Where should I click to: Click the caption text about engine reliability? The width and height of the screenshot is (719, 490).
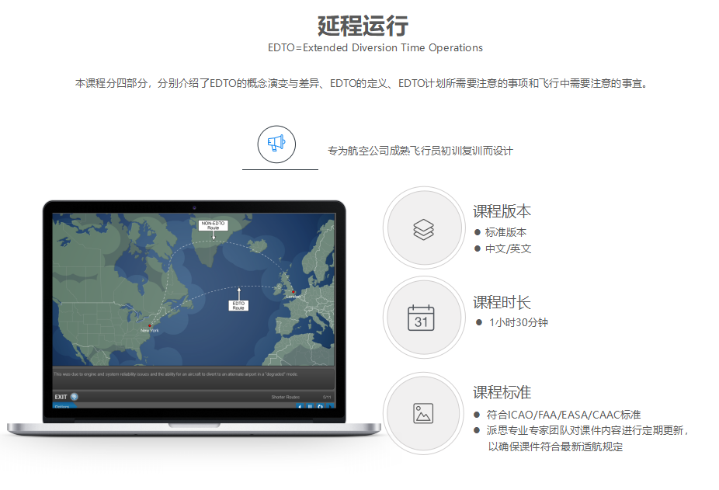pos(175,374)
